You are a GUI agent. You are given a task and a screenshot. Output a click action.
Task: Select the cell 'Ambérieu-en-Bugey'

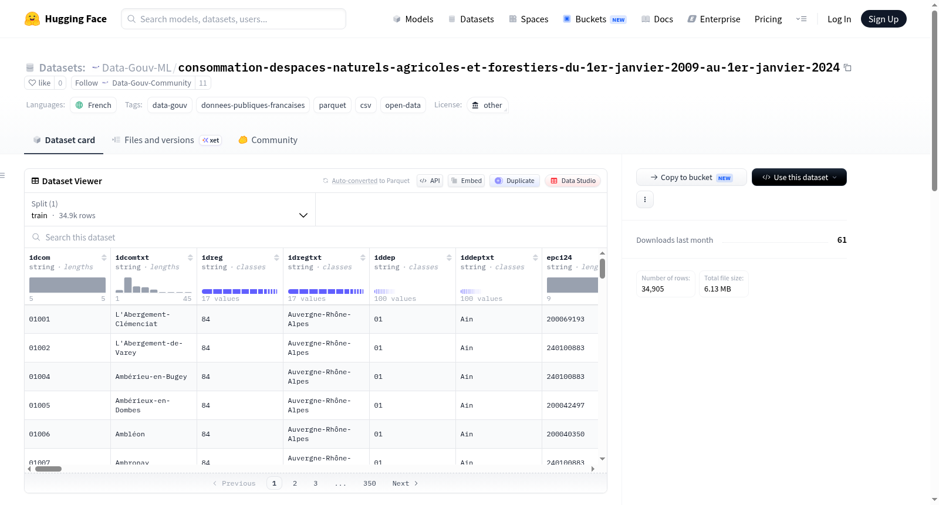pos(154,377)
